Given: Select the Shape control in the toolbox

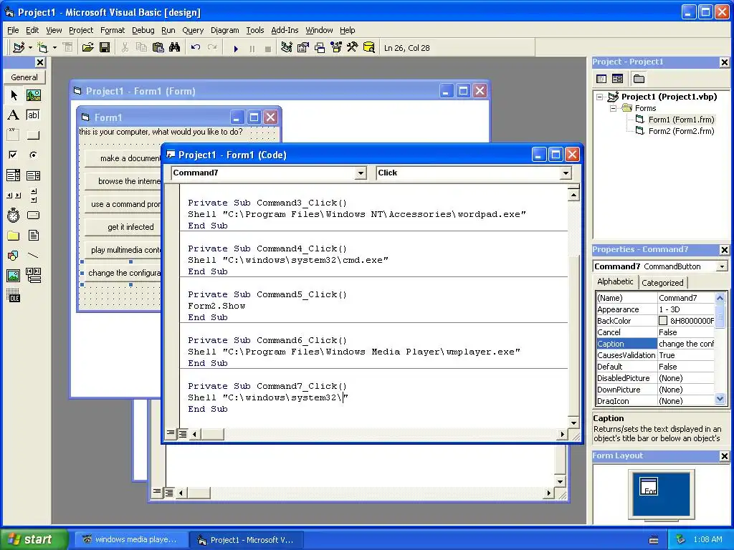Looking at the screenshot, I should click(14, 256).
